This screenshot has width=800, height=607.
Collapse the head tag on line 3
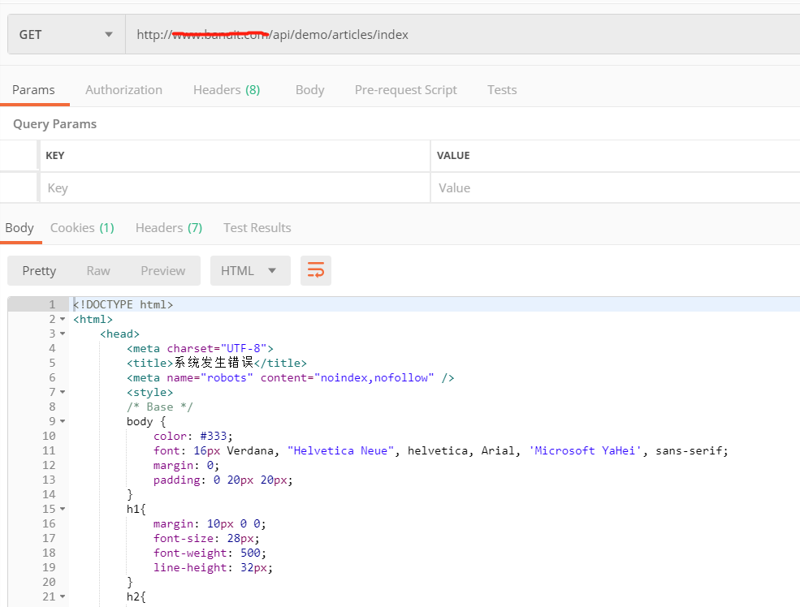pyautogui.click(x=63, y=334)
